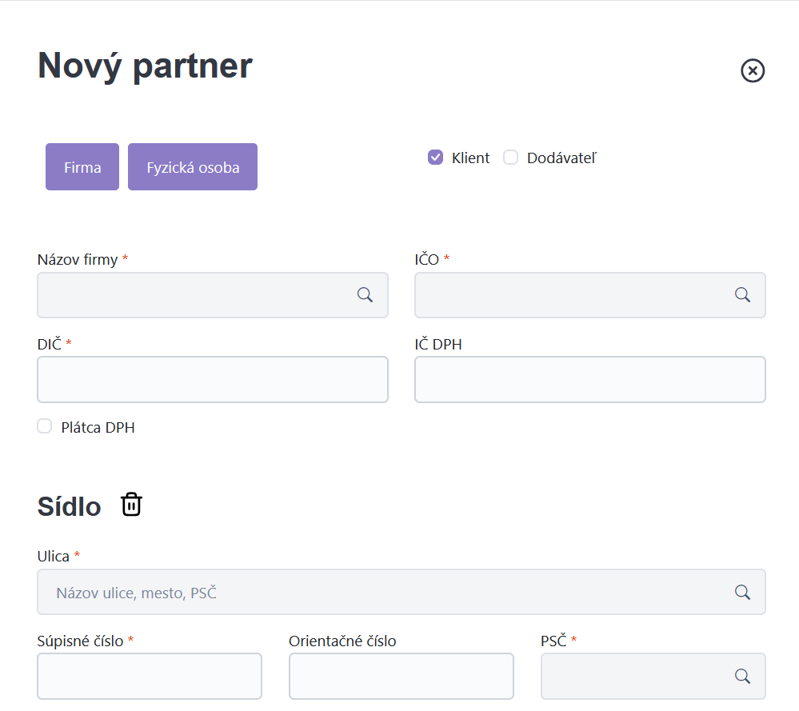The width and height of the screenshot is (799, 711).
Task: Delete Sídlo using the trash icon
Action: 131,505
